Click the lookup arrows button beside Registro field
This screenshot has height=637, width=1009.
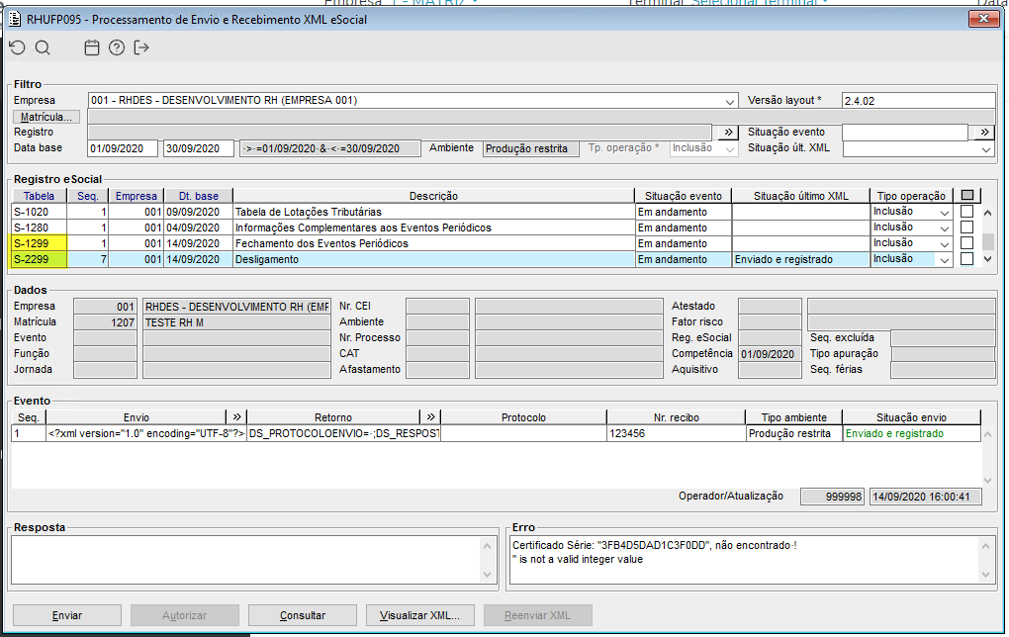tap(728, 132)
